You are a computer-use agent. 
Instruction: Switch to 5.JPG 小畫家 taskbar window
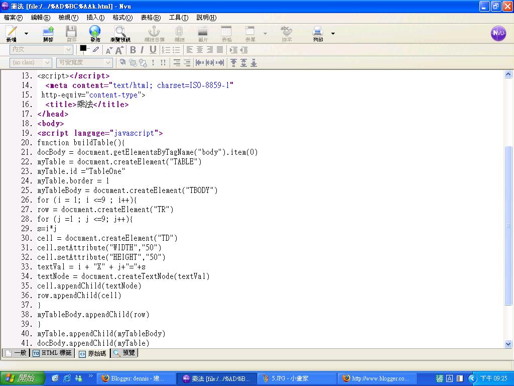click(298, 378)
